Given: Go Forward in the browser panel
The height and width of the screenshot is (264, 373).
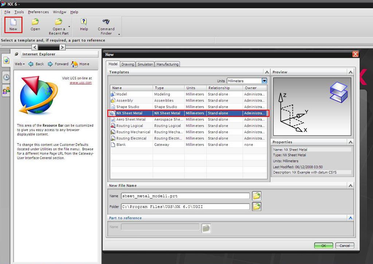Looking at the screenshot, I should (x=58, y=64).
